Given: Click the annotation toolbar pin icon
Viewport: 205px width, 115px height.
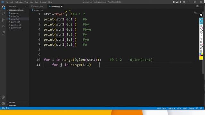Looking at the screenshot, I should (201, 15).
